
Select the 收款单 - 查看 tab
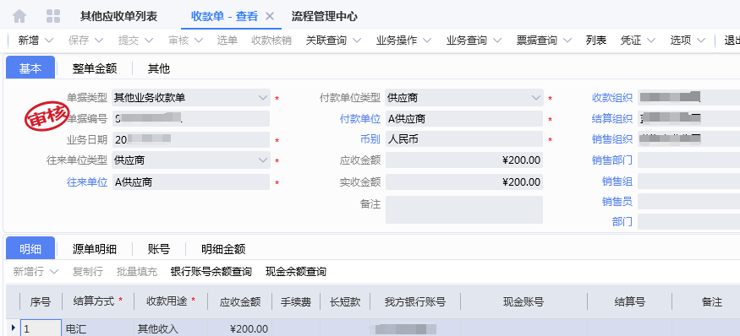pos(224,17)
